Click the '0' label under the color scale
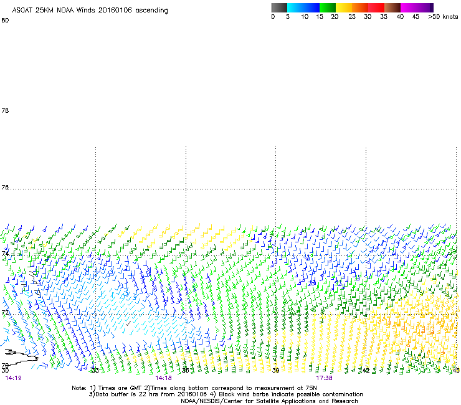The width and height of the screenshot is (461, 405). [273, 17]
